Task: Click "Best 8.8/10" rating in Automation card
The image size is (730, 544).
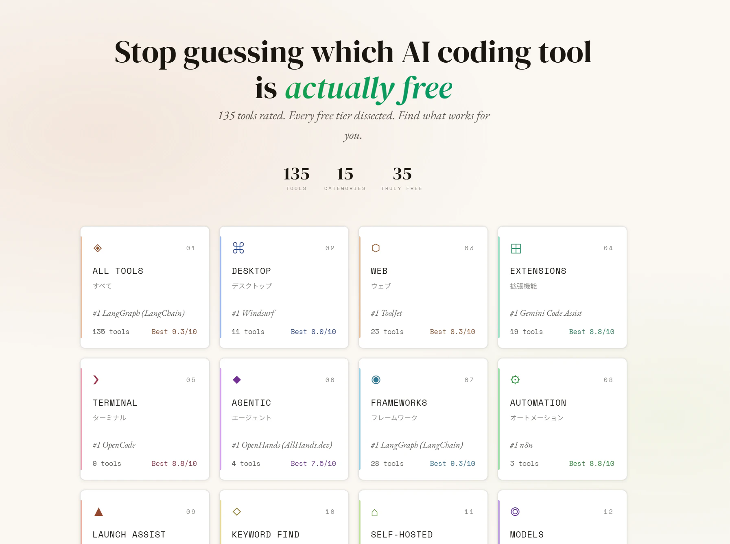Action: coord(592,464)
